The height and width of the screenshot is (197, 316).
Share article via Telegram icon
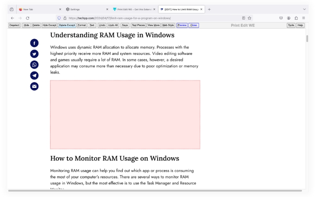34,76
